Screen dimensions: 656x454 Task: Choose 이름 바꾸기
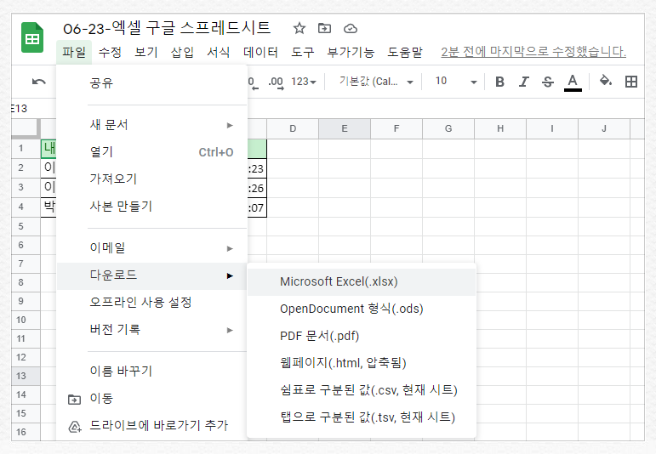(151, 372)
